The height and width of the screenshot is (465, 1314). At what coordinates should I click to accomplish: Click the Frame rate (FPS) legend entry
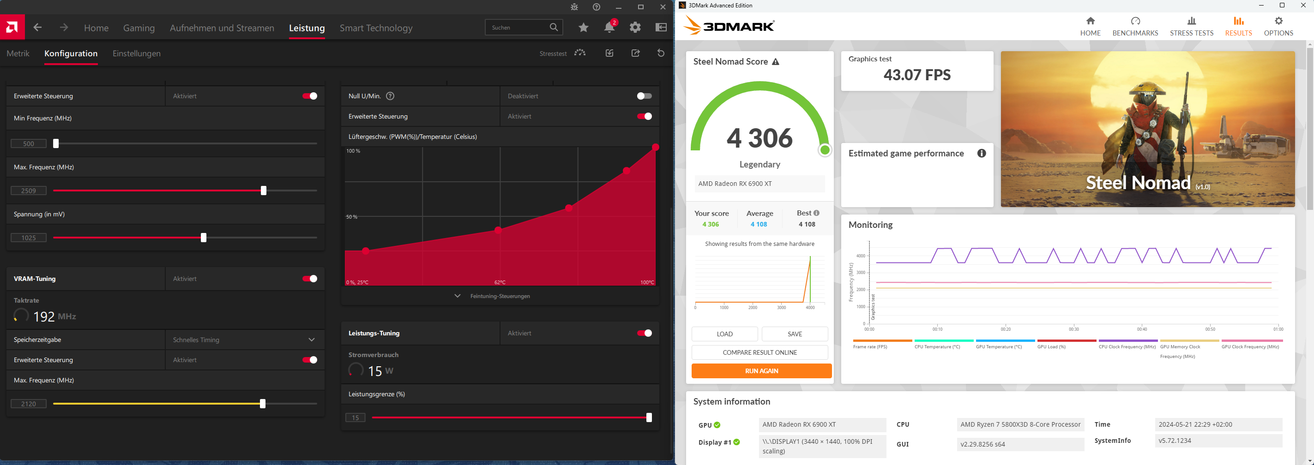(882, 345)
